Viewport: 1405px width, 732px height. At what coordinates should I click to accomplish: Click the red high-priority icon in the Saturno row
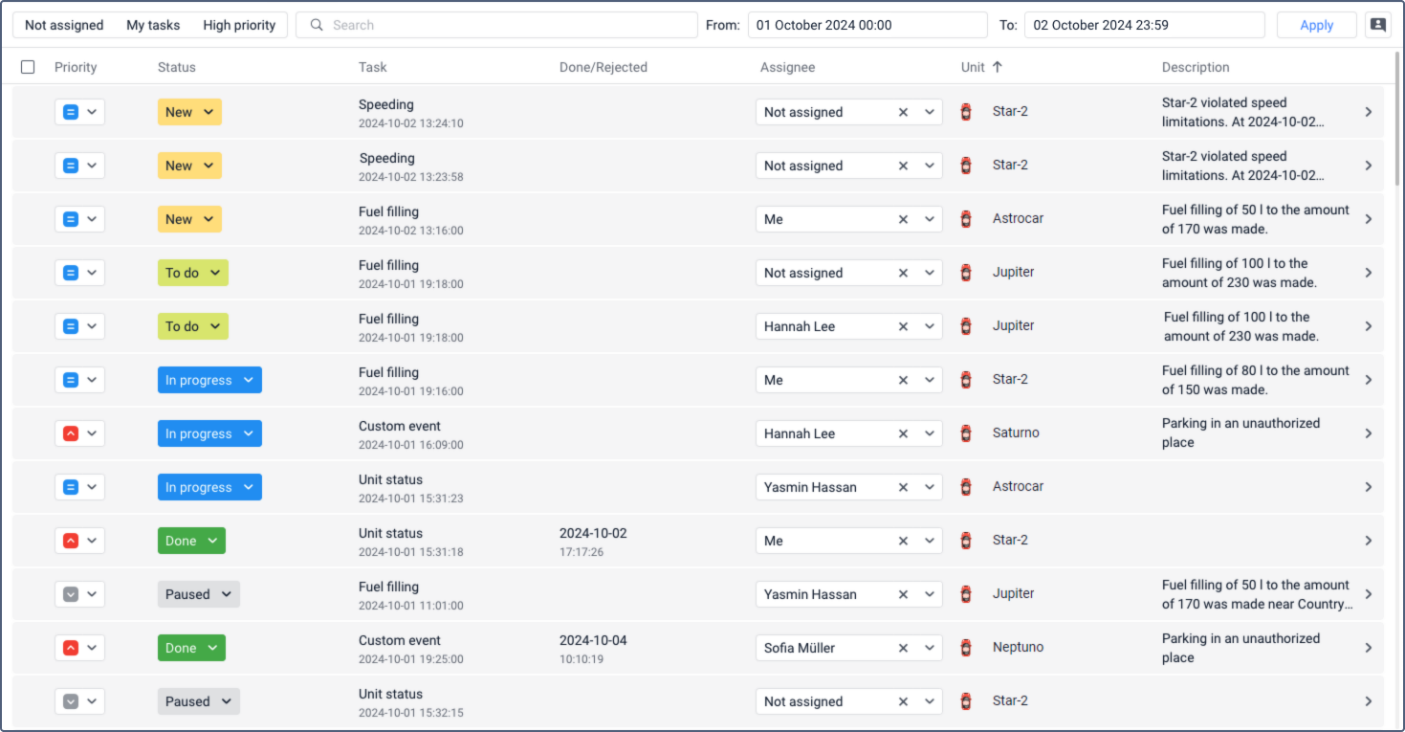(70, 433)
